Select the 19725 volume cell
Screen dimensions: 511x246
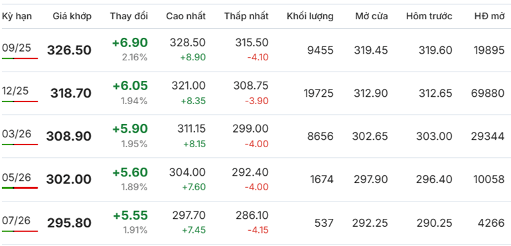click(319, 93)
